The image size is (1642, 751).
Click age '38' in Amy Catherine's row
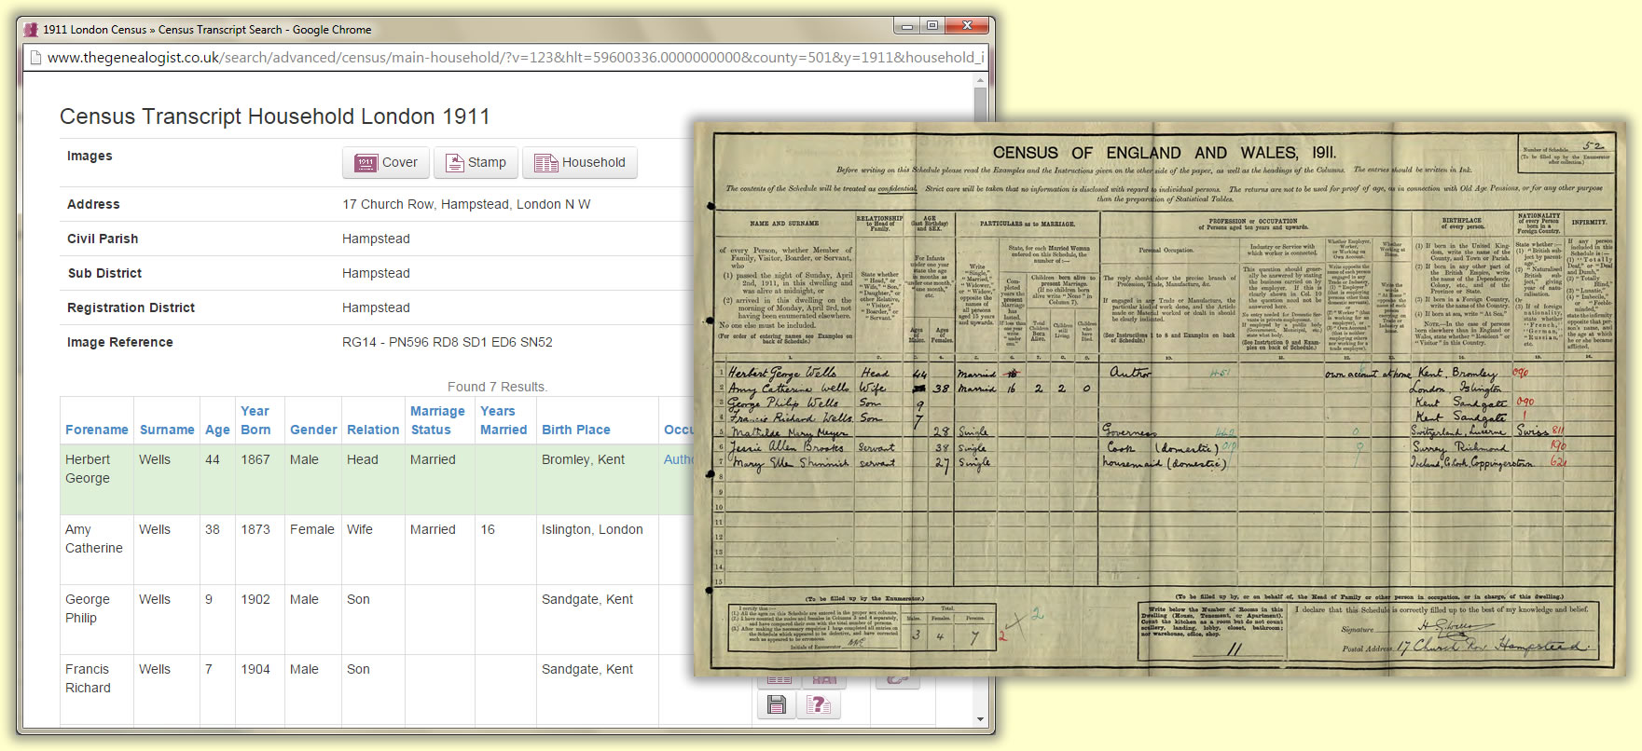[x=213, y=529]
